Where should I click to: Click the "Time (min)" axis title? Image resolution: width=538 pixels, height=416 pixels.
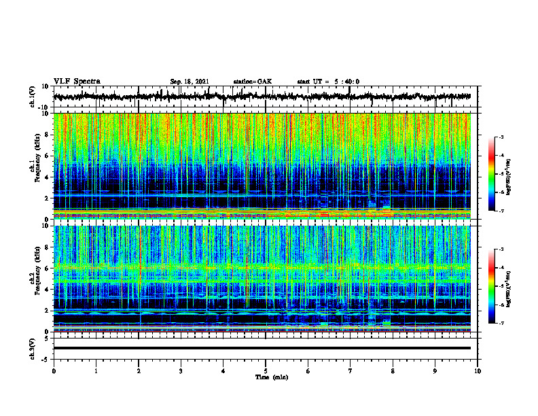[272, 377]
